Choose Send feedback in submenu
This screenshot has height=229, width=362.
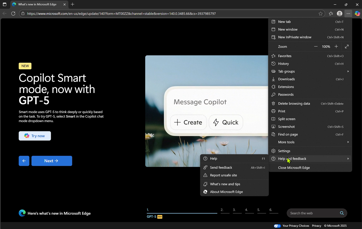pyautogui.click(x=234, y=167)
